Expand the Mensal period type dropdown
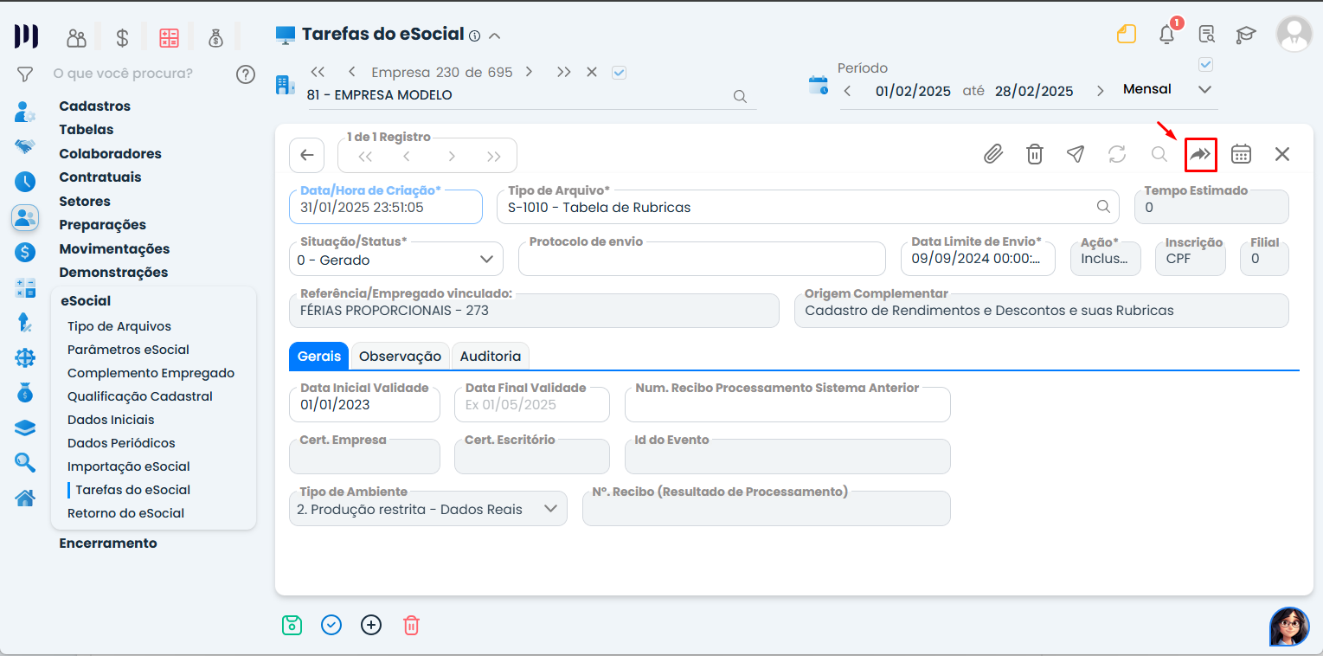 pyautogui.click(x=1204, y=90)
